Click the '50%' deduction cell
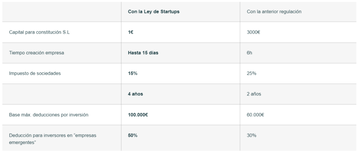Screen dimensions: 359x153 (132, 135)
